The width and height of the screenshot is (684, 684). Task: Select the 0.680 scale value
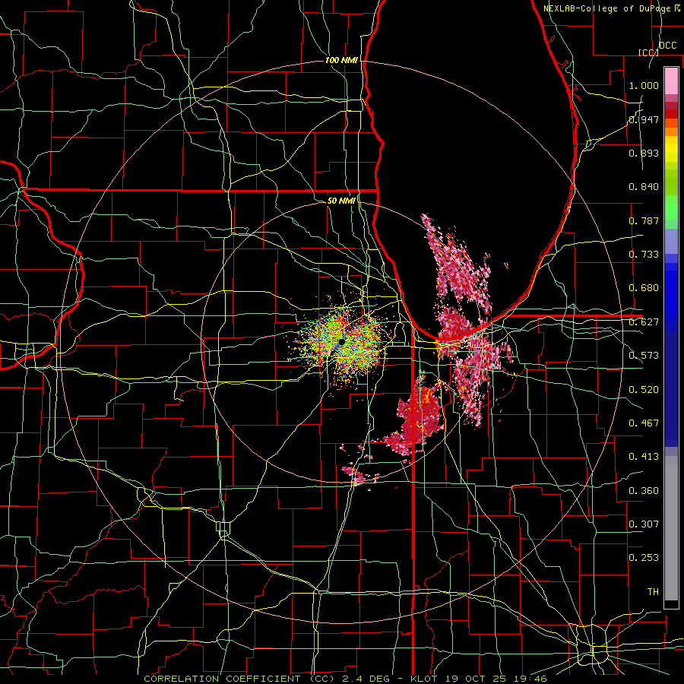pyautogui.click(x=644, y=288)
